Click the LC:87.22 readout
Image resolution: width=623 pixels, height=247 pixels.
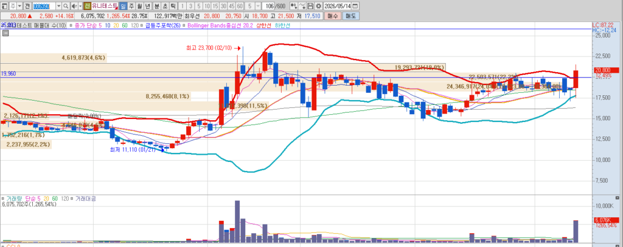pyautogui.click(x=603, y=25)
